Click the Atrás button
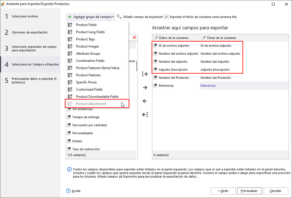Viewport: 292px width, 198px height. click(223, 191)
